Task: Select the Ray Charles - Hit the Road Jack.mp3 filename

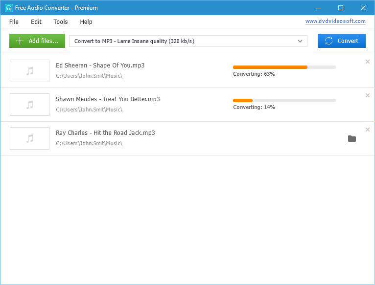Action: tap(105, 133)
